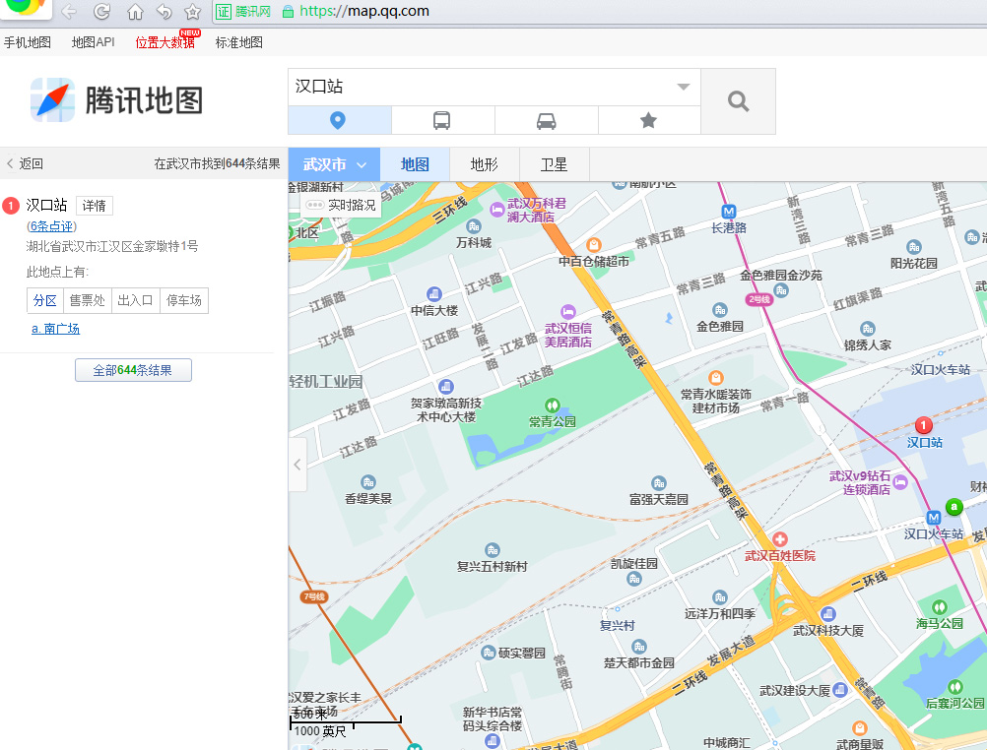This screenshot has height=750, width=987.
Task: Click 金色雅园 residence icon
Action: pos(719,310)
